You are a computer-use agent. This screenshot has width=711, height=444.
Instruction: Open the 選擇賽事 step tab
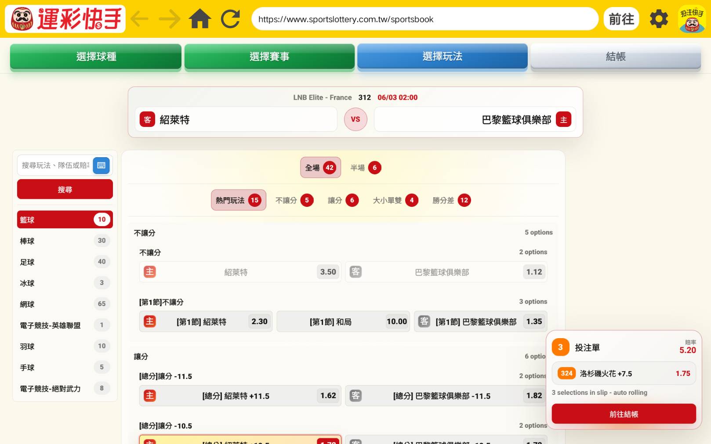(x=269, y=57)
